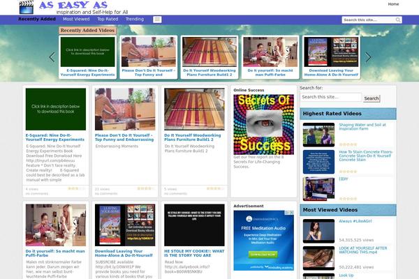Rate Woodworking Plans card using its stars

(x=215, y=188)
